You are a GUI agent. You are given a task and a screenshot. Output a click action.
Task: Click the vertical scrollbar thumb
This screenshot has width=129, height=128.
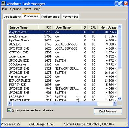coord(120,49)
